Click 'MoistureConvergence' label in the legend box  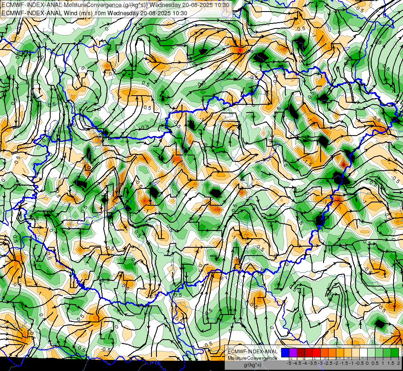252,358
